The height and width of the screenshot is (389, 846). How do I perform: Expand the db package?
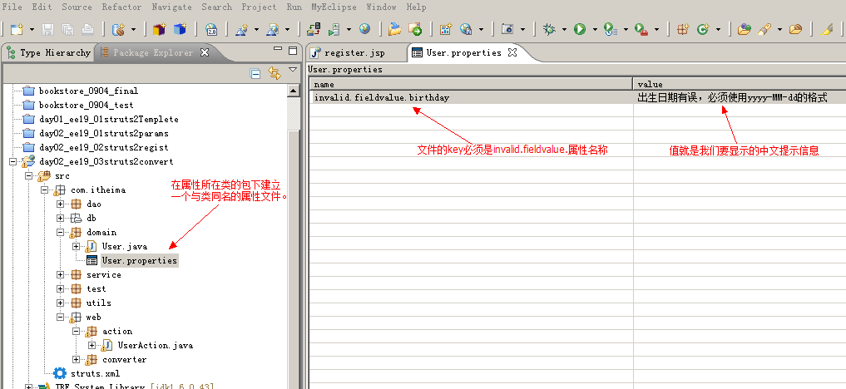[x=61, y=219]
